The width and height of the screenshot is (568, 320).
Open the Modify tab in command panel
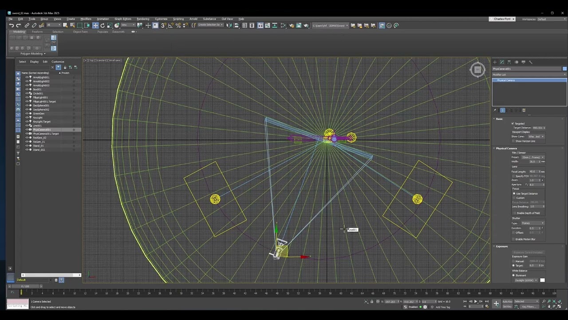point(502,62)
